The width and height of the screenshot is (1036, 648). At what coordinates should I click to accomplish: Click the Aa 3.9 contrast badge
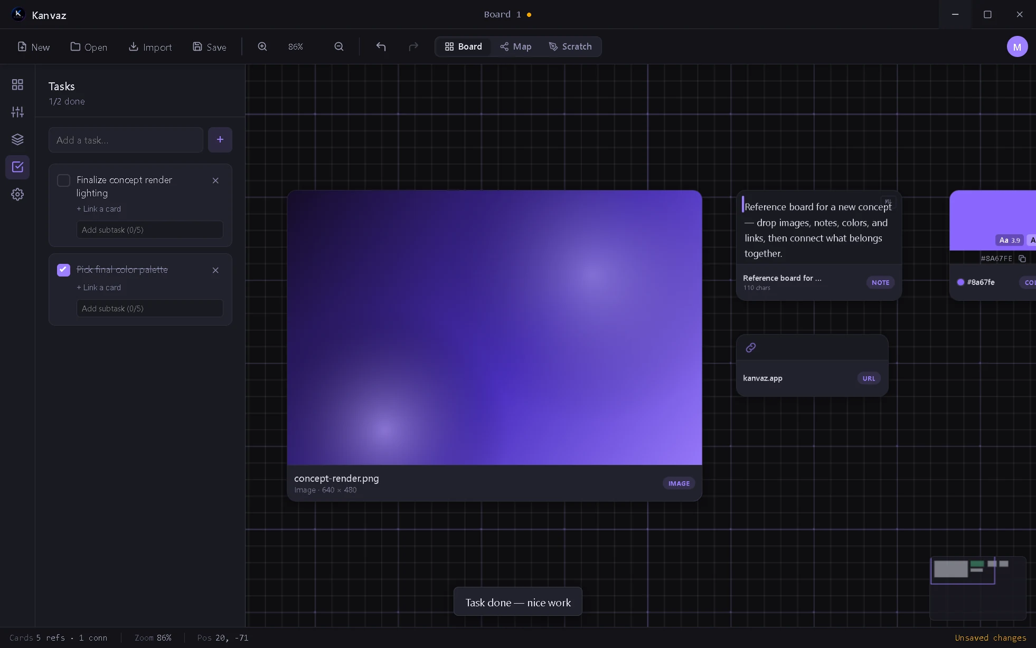(x=1009, y=240)
